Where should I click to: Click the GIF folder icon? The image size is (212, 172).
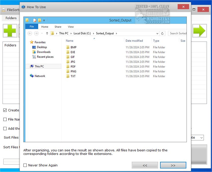pos(68,57)
